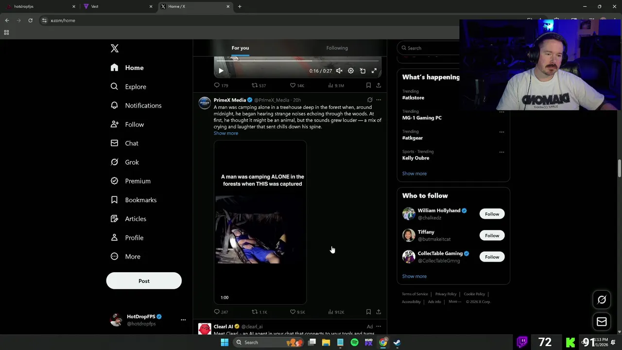Open Notifications in the sidebar
The height and width of the screenshot is (350, 622).
point(136,105)
